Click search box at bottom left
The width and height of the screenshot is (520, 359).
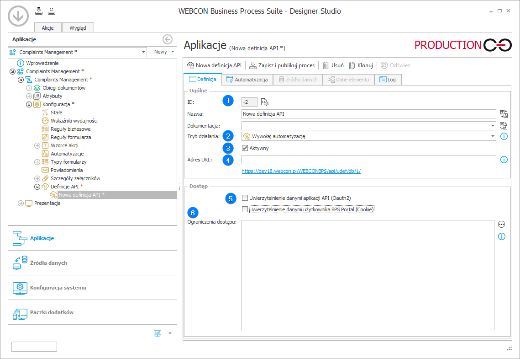coord(34,347)
